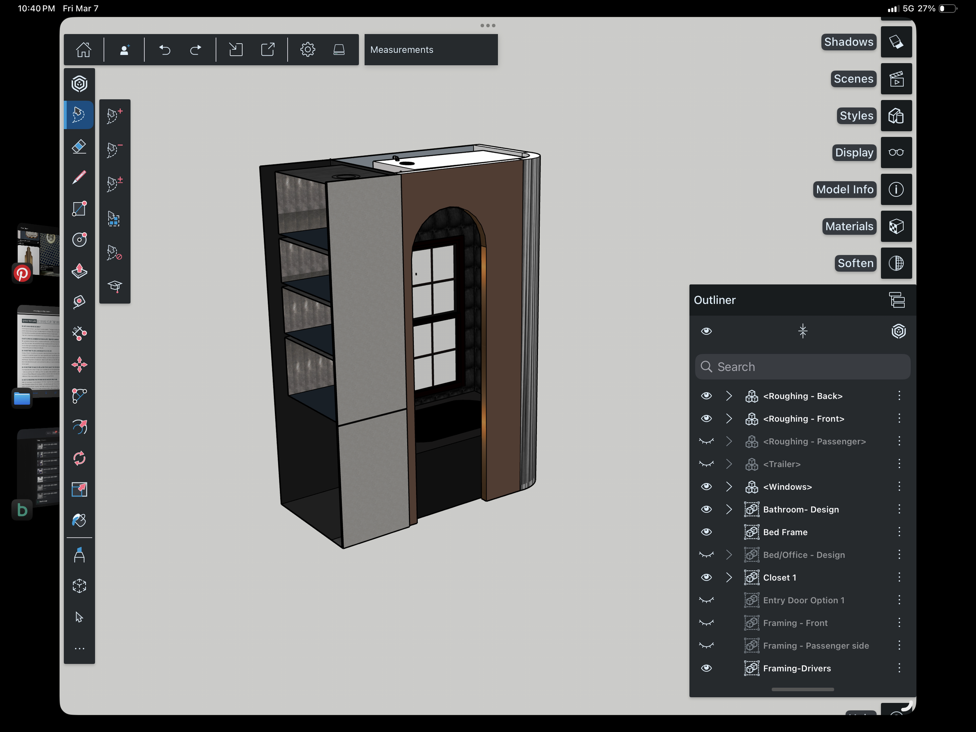
Task: Select the Scale tool
Action: click(x=79, y=489)
